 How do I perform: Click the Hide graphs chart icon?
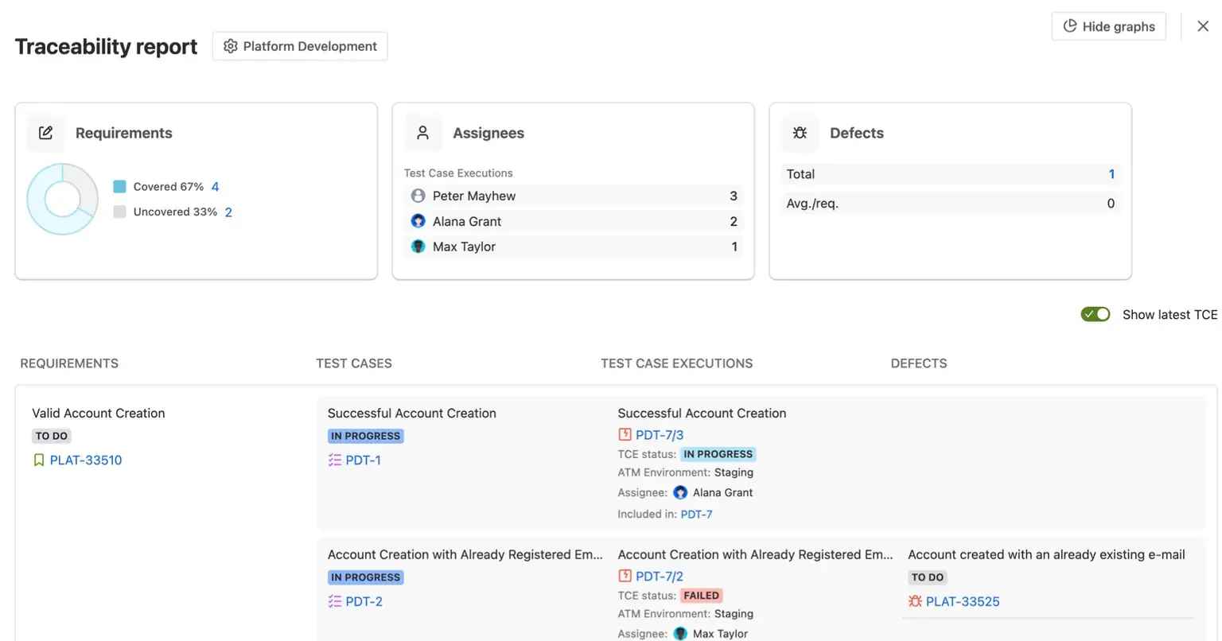click(x=1070, y=26)
